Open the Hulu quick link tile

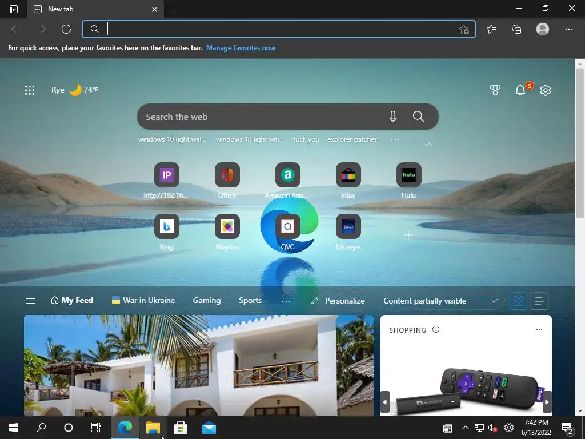(408, 180)
